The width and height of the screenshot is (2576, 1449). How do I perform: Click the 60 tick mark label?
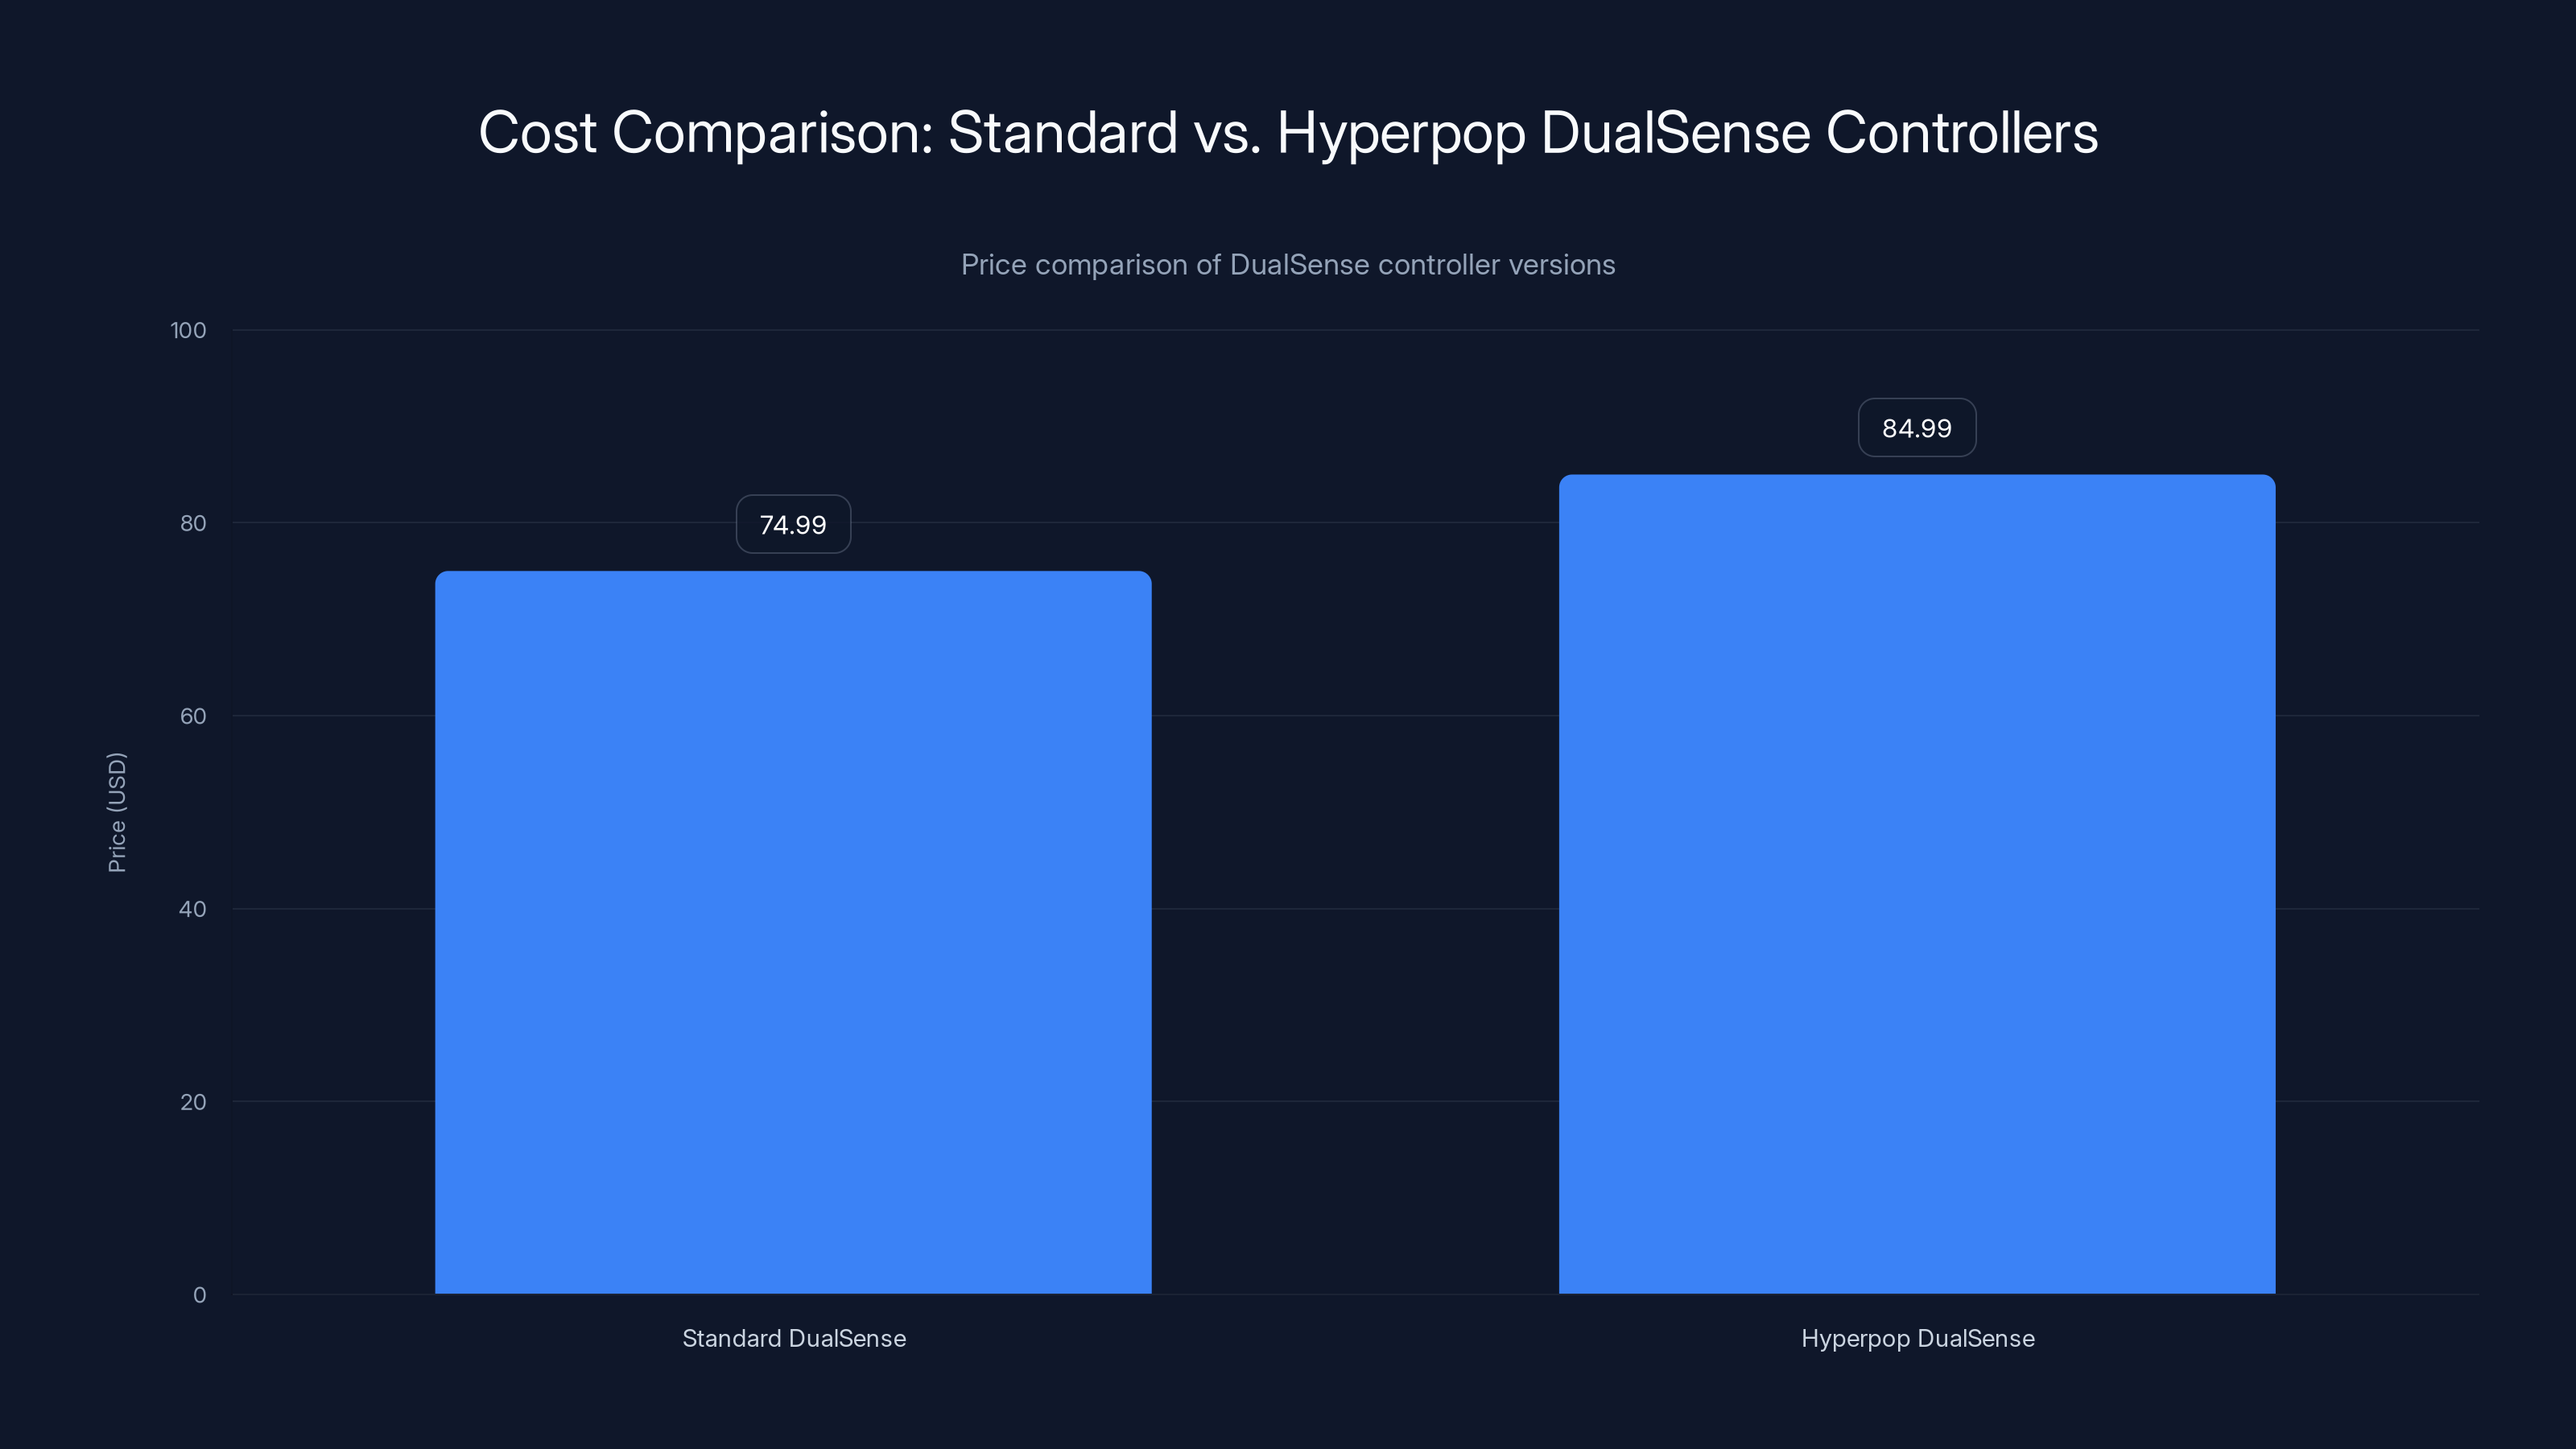(x=193, y=716)
